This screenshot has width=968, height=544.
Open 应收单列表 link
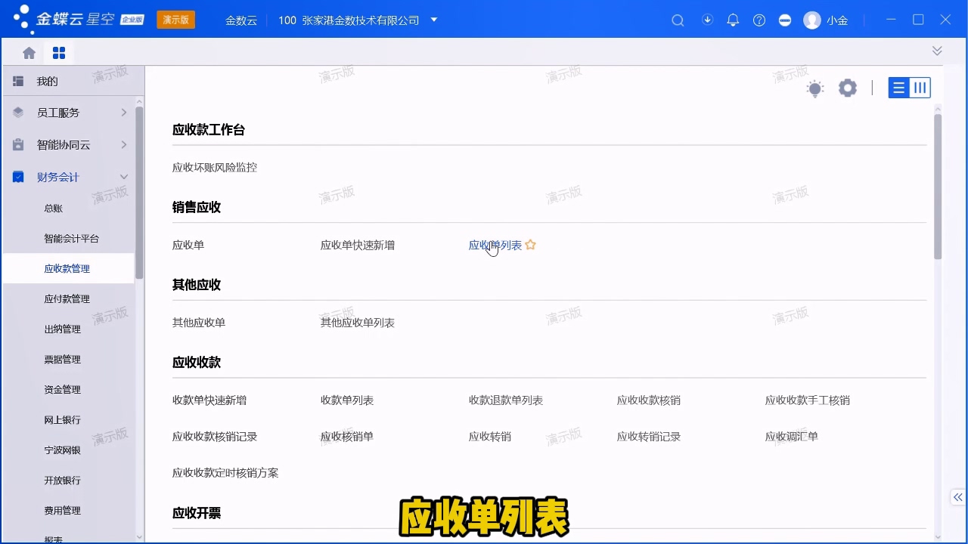pyautogui.click(x=495, y=245)
